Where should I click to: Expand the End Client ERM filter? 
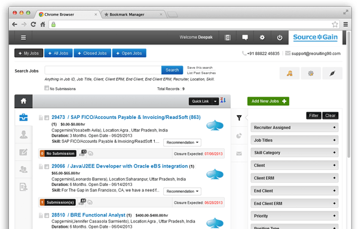[294, 203]
